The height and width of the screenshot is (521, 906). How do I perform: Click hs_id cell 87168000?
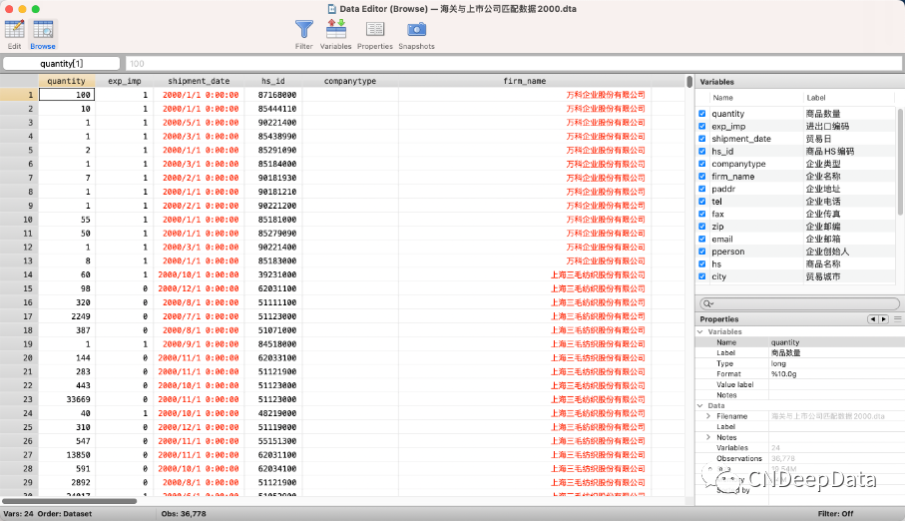point(272,95)
